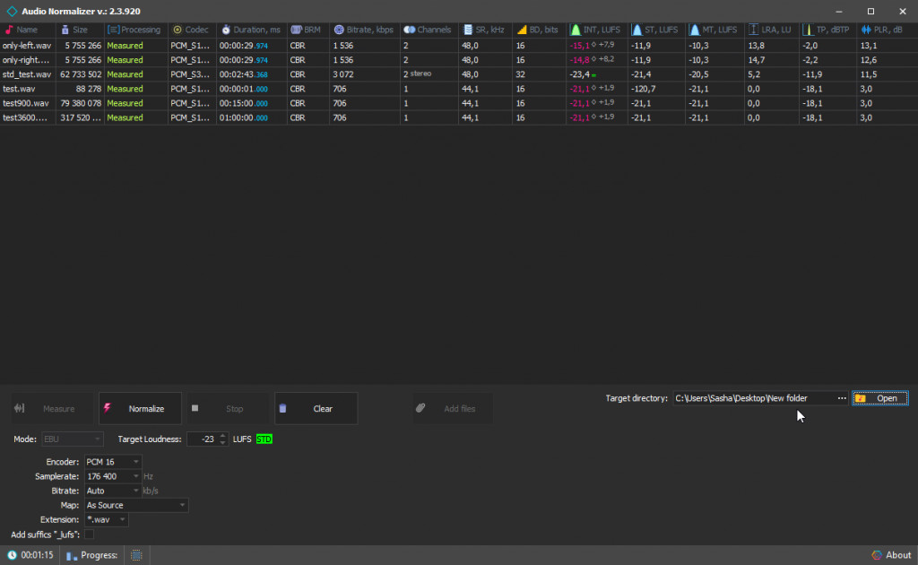Screen dimensions: 918x565
Task: Click the Size column file icon
Action: pyautogui.click(x=65, y=30)
